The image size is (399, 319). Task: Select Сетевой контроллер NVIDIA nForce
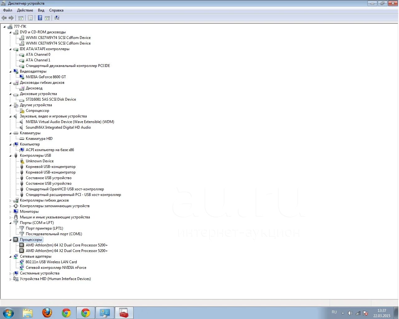pos(56,268)
